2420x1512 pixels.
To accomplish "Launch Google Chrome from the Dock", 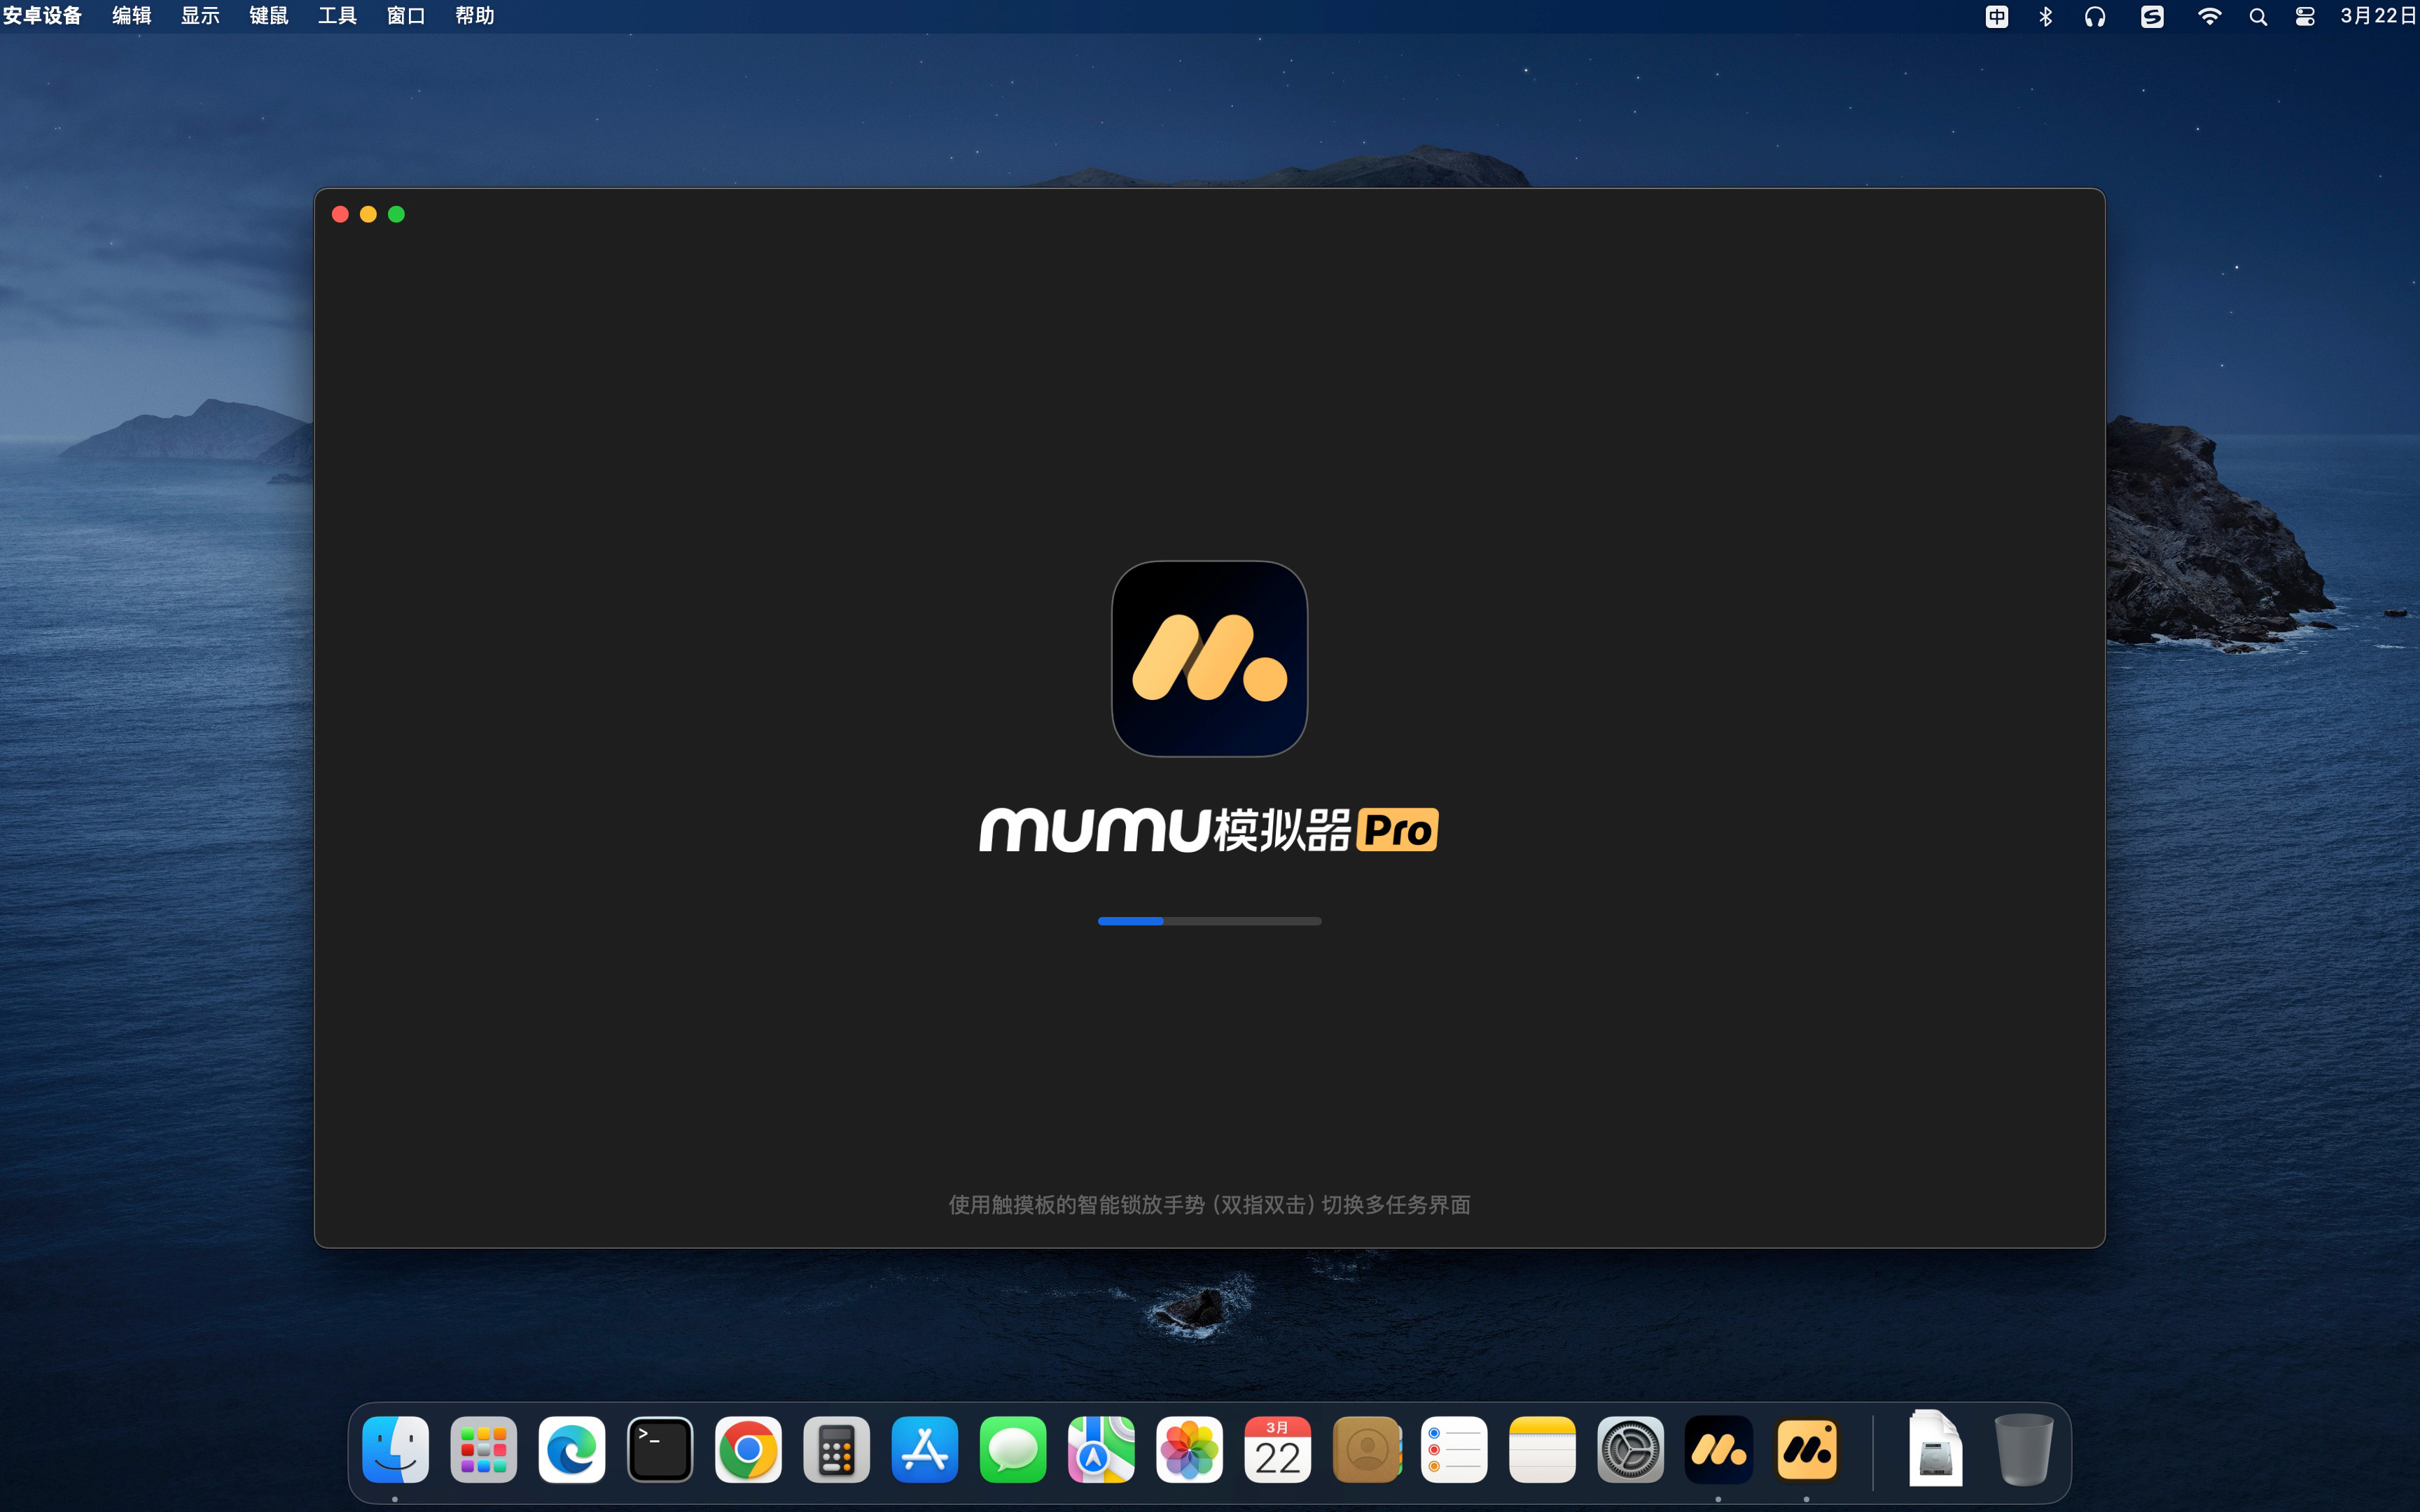I will 748,1449.
